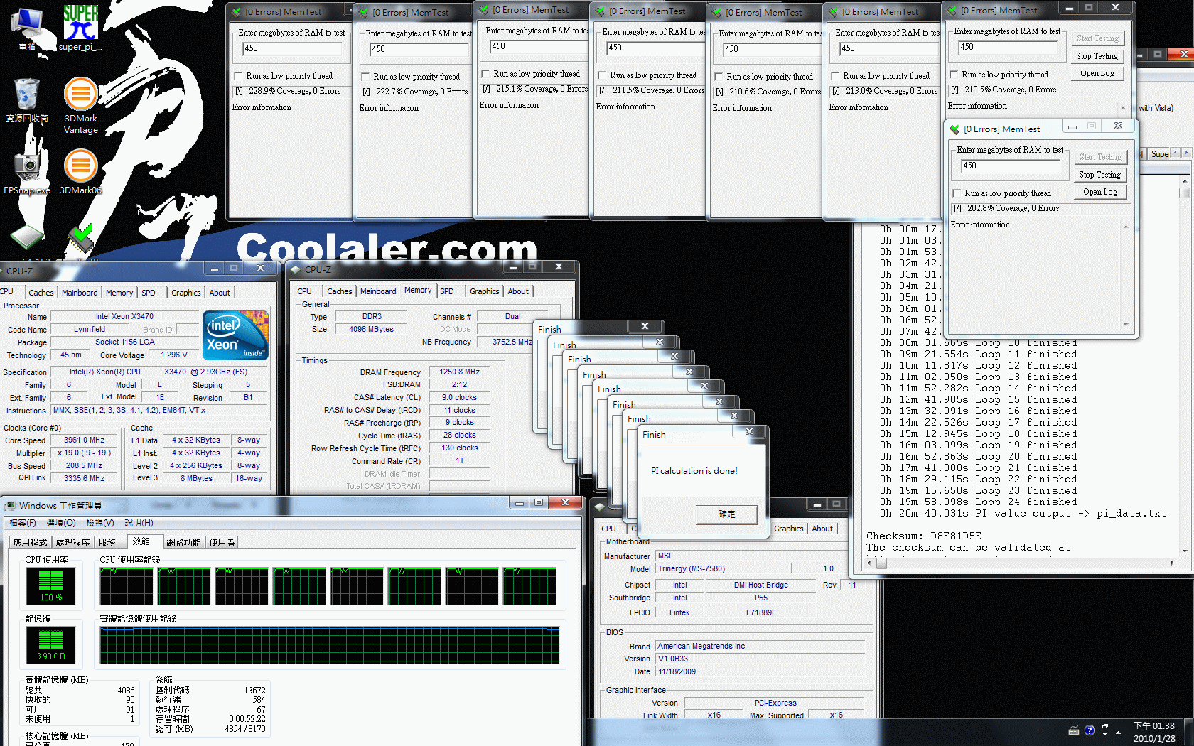Click Super PI horizontal scrollbar thumb
The height and width of the screenshot is (746, 1194).
pos(881,563)
